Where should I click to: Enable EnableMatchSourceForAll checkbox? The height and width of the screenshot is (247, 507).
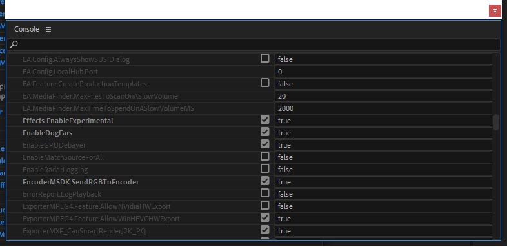[265, 157]
